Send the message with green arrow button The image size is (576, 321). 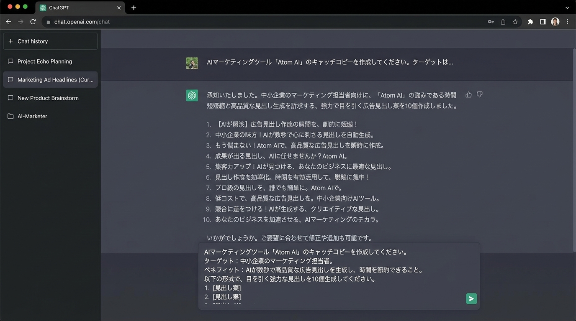point(471,299)
